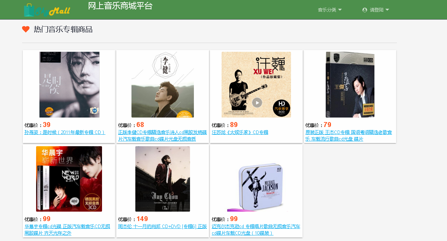This screenshot has width=447, height=241.
Task: Open the 孙燕姿：是时候 album link
Action: 65,132
